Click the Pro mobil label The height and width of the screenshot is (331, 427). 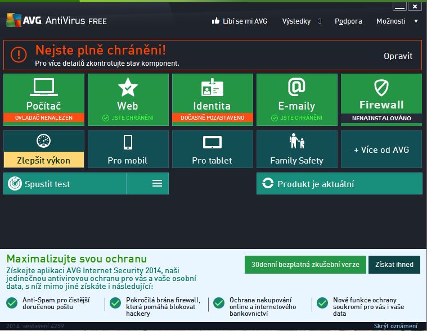click(128, 161)
